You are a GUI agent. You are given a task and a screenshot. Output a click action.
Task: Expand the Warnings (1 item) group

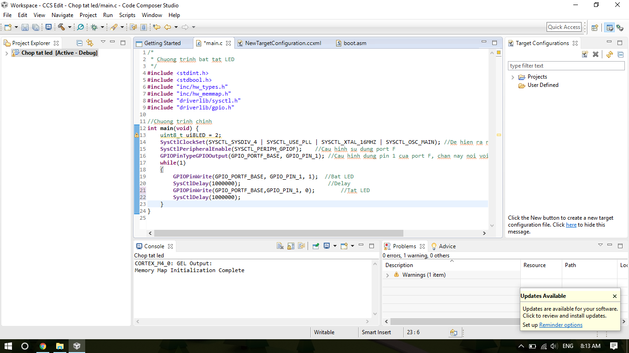point(387,275)
